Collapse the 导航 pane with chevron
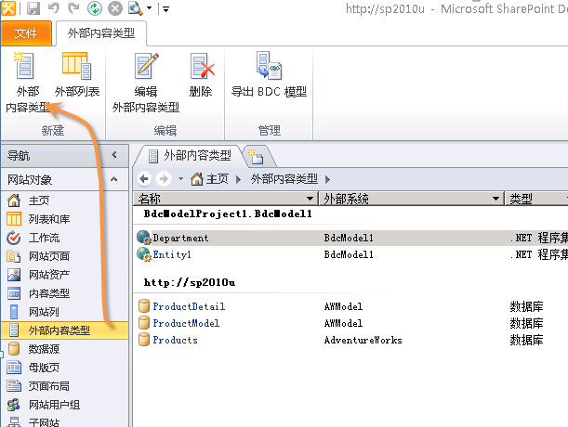The image size is (568, 427). click(x=114, y=155)
